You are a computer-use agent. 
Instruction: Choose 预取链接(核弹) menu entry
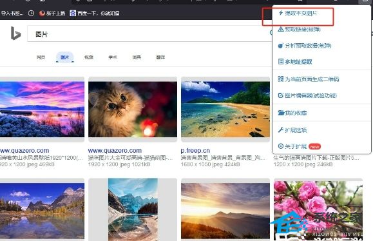tap(303, 29)
